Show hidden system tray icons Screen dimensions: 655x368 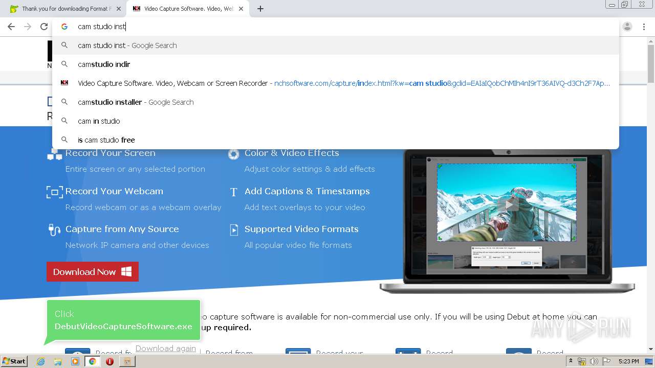click(571, 361)
